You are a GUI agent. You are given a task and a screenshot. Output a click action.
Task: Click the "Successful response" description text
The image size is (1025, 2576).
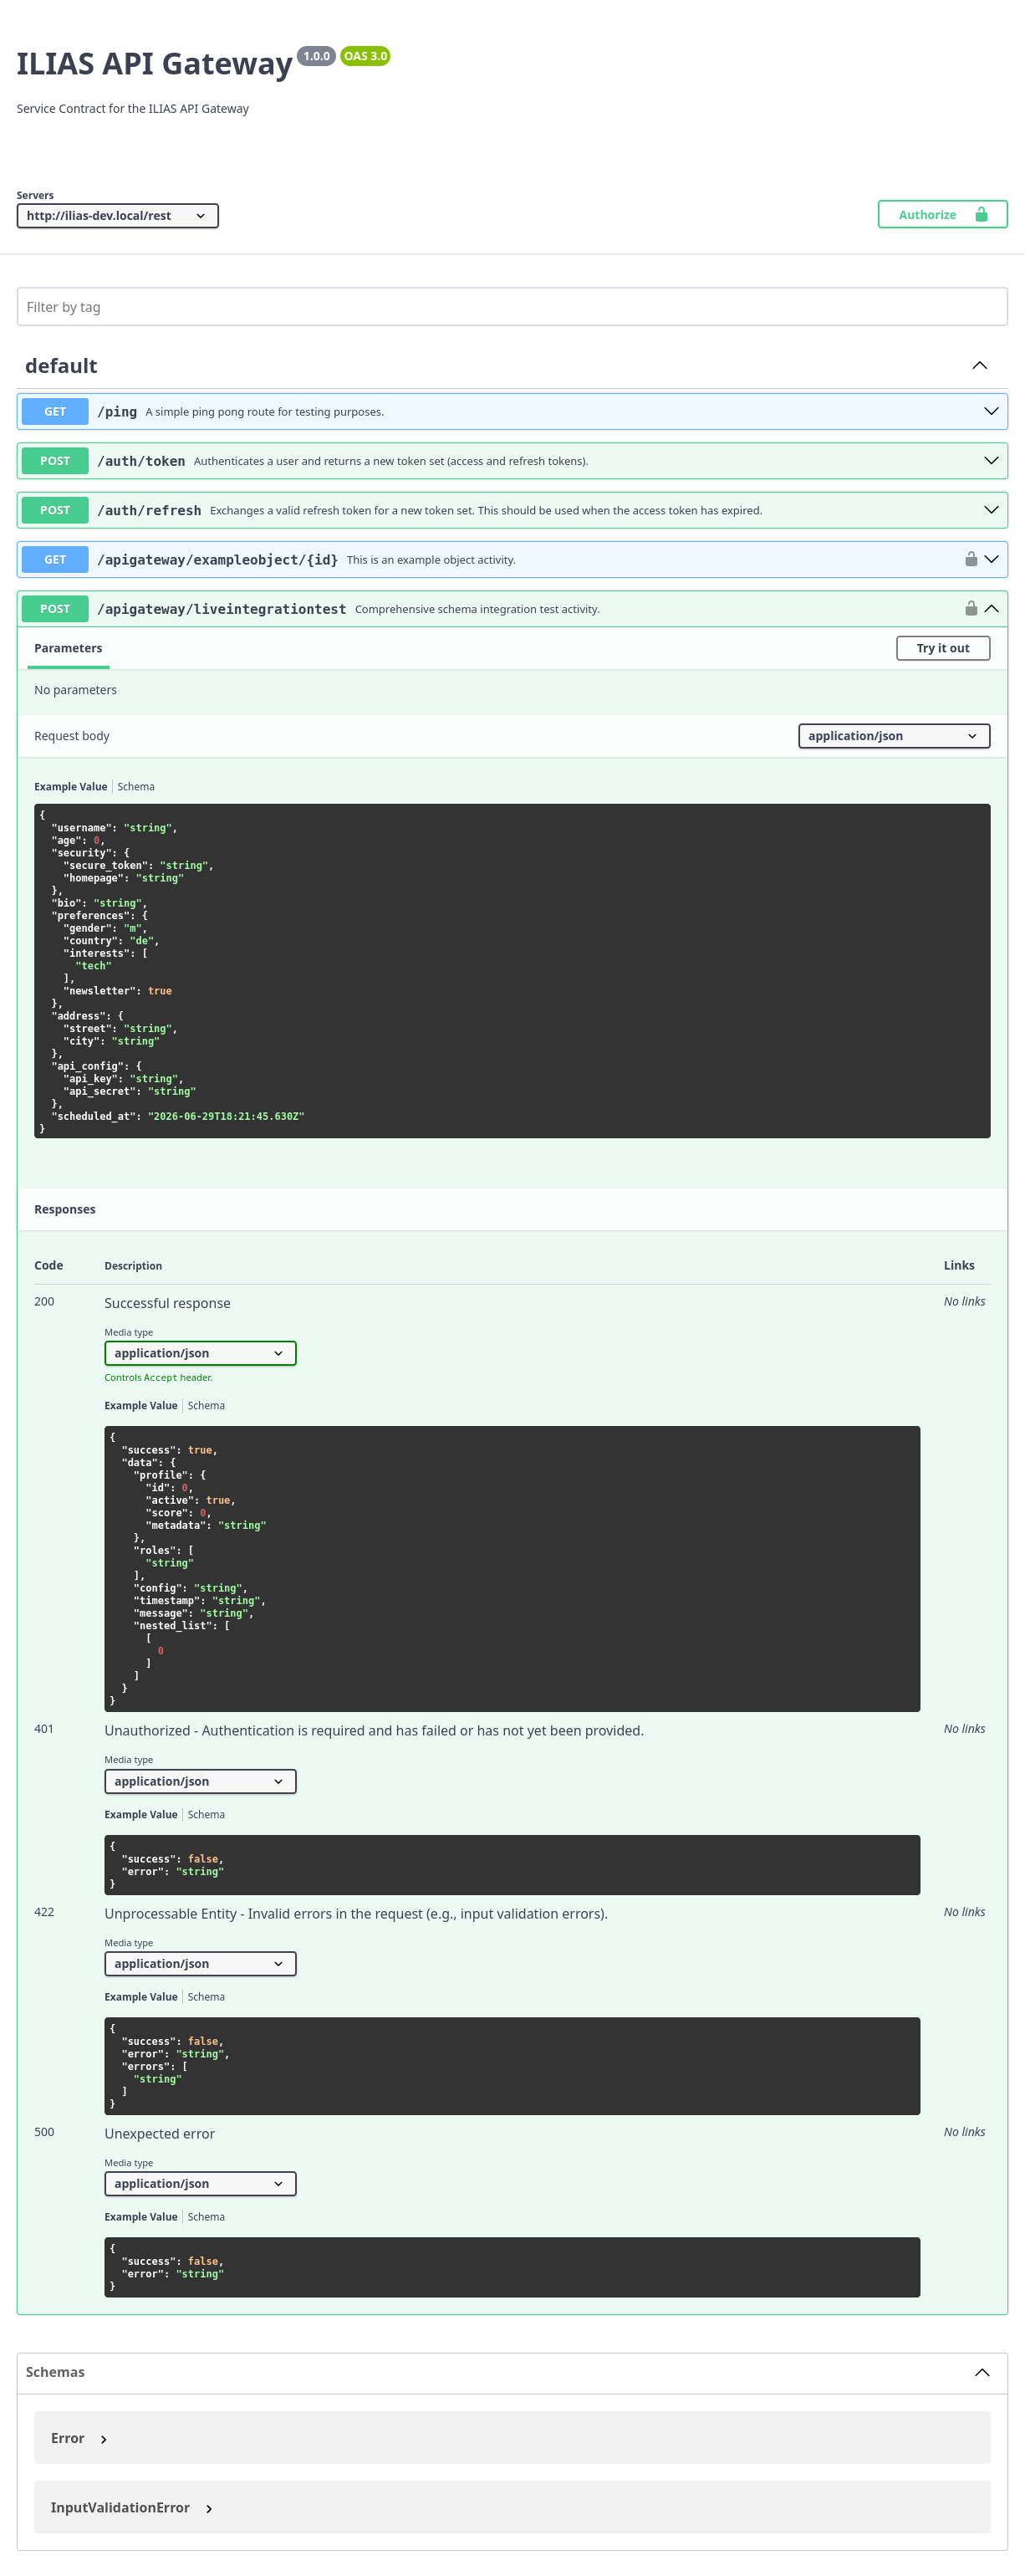click(x=167, y=1303)
